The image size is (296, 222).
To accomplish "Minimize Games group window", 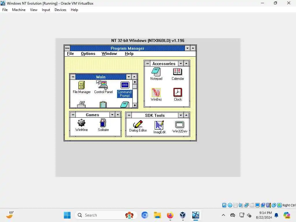I will click(112, 114).
